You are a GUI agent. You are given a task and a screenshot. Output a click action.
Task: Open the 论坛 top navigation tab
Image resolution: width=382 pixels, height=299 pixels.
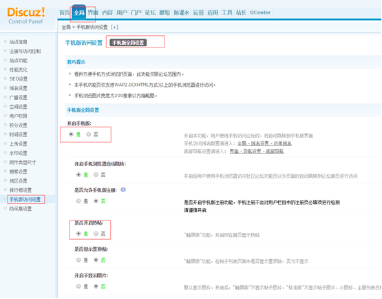(x=150, y=12)
